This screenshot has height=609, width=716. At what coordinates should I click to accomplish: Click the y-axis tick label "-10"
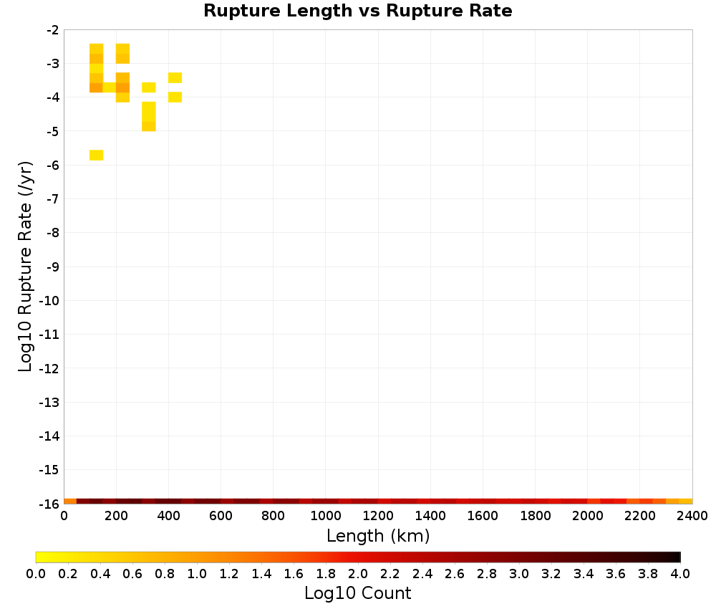tap(49, 301)
